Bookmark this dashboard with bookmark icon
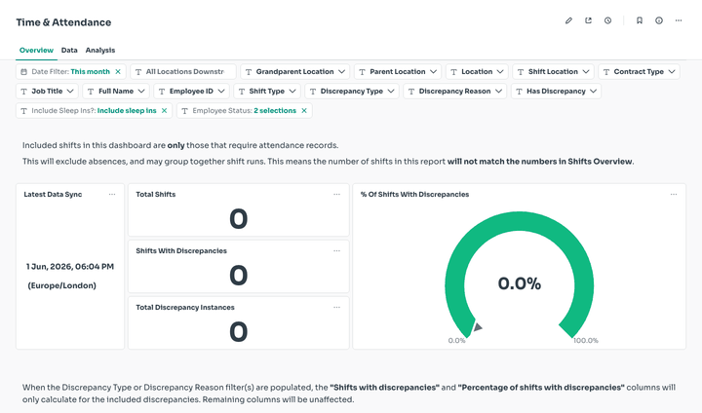The width and height of the screenshot is (702, 413). click(x=640, y=20)
